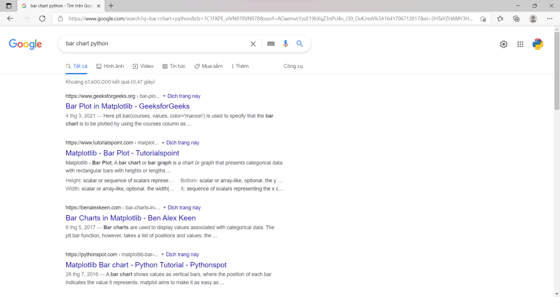Click 'https://benalexkeen.com' URL text
This screenshot has width=560, height=297.
93,208
